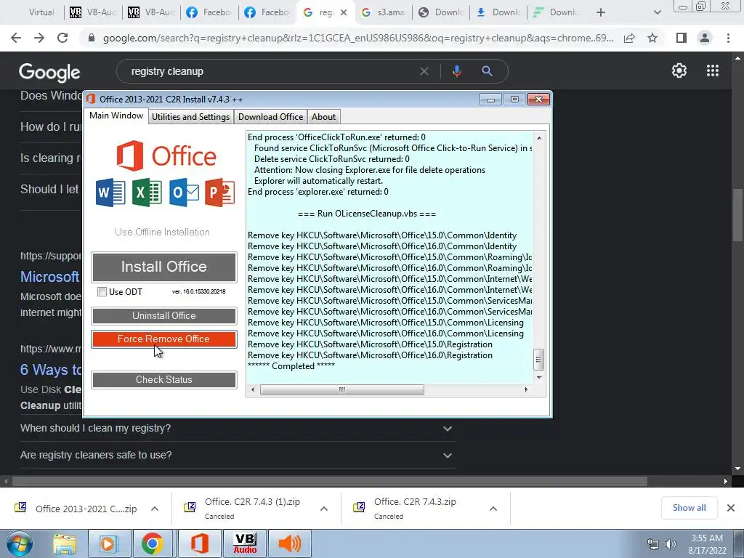Image resolution: width=744 pixels, height=558 pixels.
Task: Open Download Office tab
Action: pyautogui.click(x=270, y=117)
